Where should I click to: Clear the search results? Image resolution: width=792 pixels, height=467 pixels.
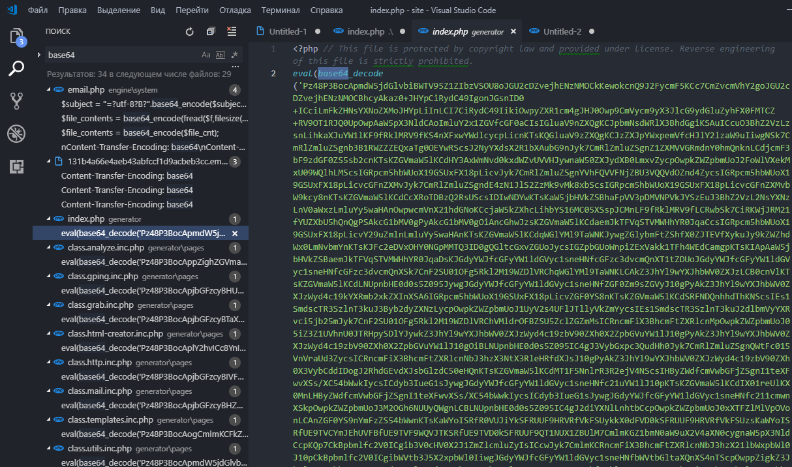click(x=232, y=31)
